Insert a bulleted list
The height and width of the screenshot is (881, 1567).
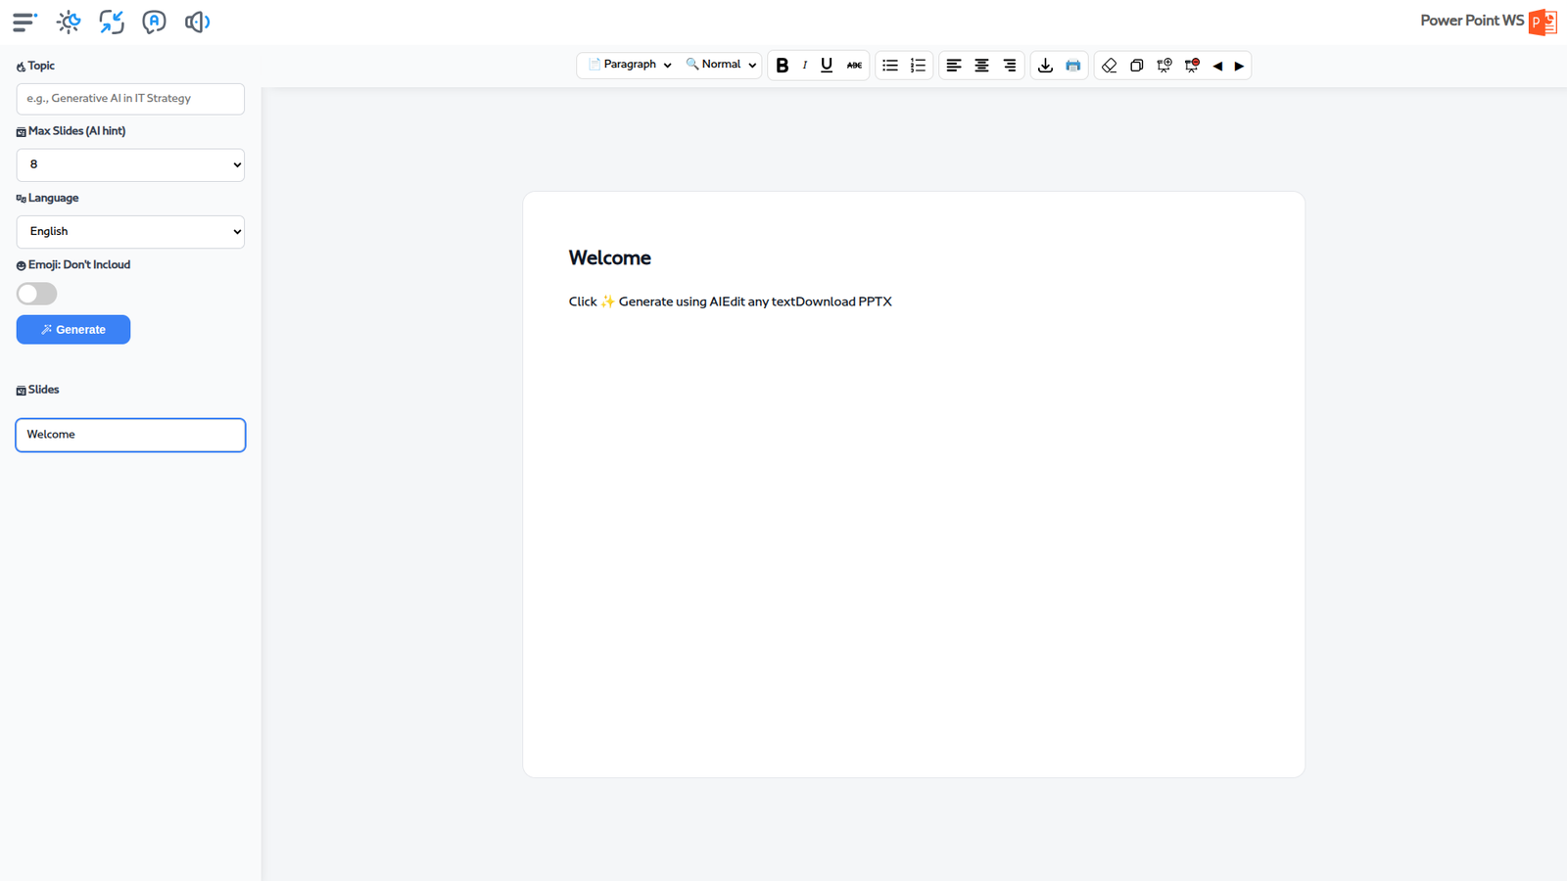pos(890,66)
